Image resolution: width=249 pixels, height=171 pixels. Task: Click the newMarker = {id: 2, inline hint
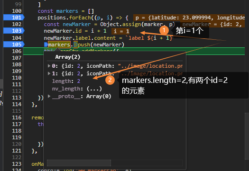click(212, 25)
